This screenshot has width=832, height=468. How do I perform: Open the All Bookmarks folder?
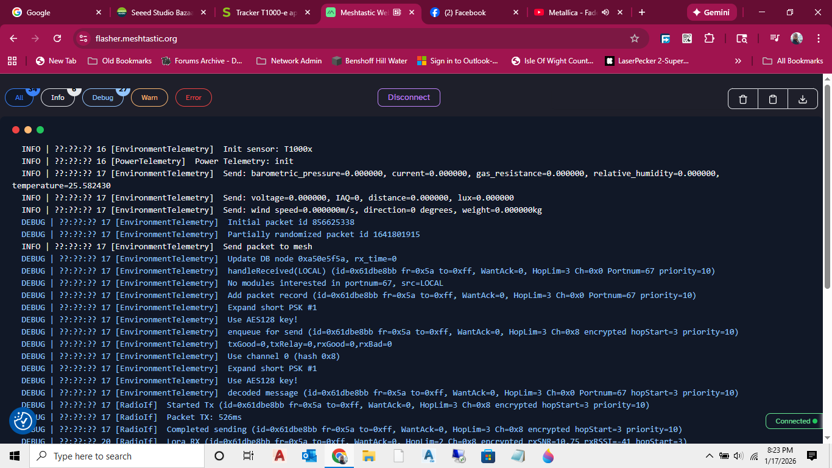click(x=793, y=61)
